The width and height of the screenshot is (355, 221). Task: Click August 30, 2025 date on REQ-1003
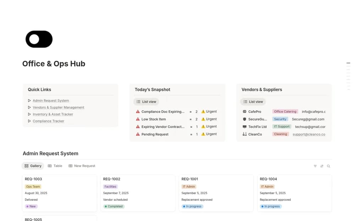coord(36,193)
